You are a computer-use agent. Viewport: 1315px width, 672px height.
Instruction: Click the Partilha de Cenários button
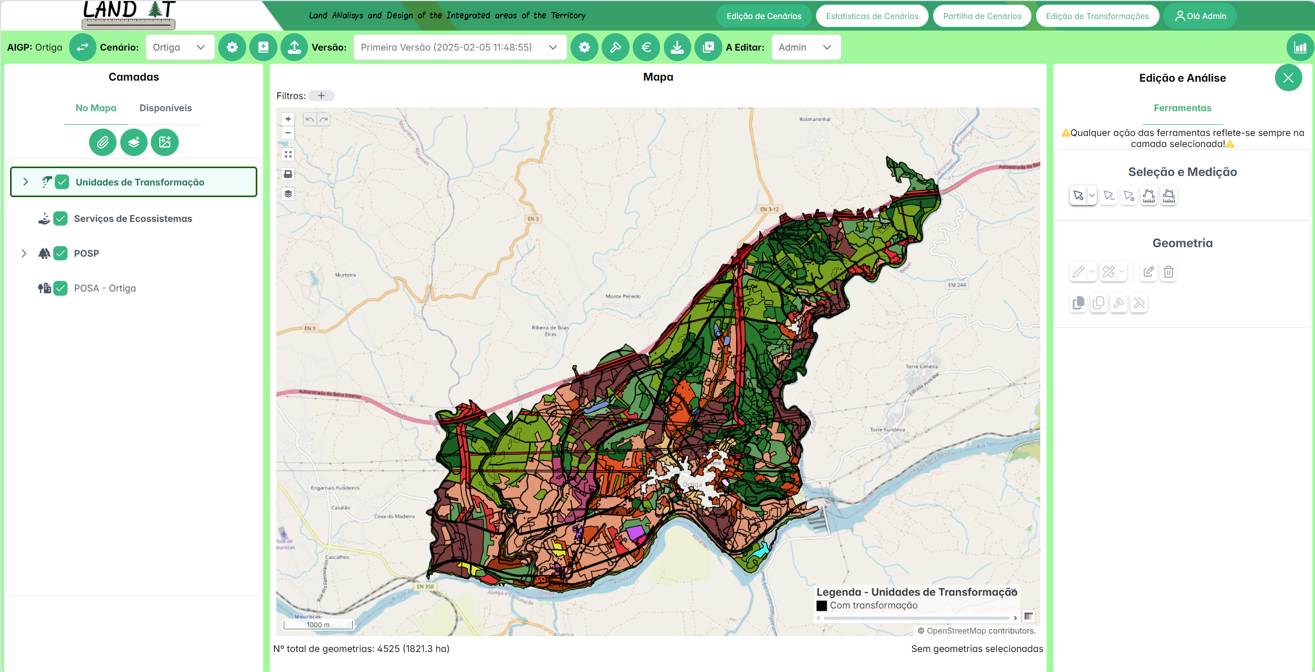pos(982,16)
